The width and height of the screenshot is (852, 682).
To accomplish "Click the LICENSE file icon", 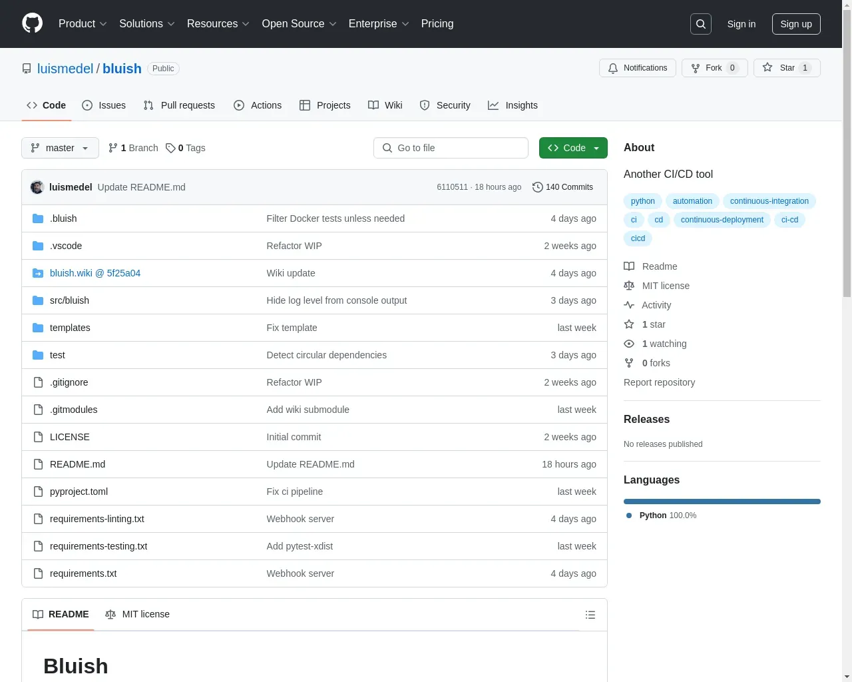I will 38,437.
